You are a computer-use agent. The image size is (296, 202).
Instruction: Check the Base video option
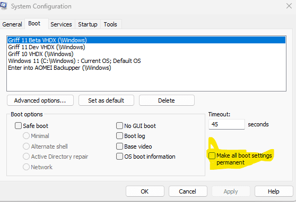(119, 146)
